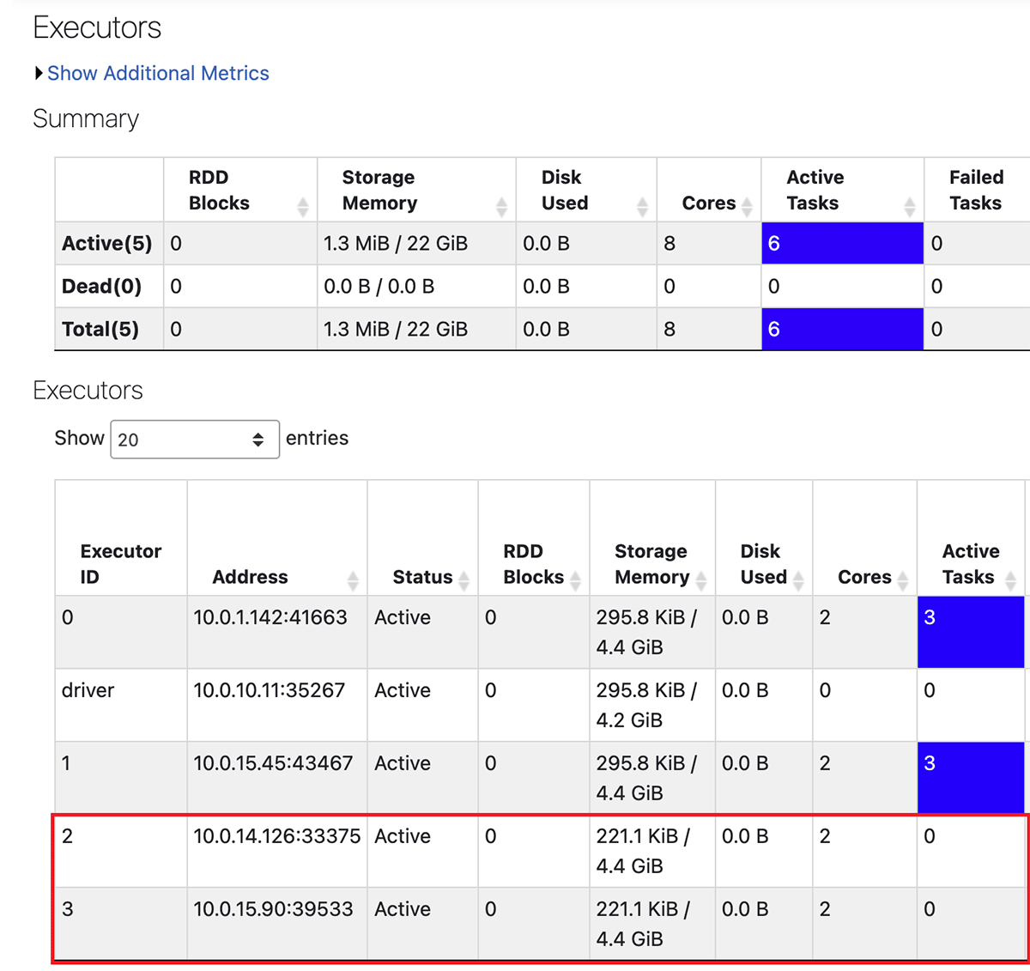The image size is (1030, 971).
Task: Select address 10.0.14.126:33375 for executor 2
Action: point(276,836)
